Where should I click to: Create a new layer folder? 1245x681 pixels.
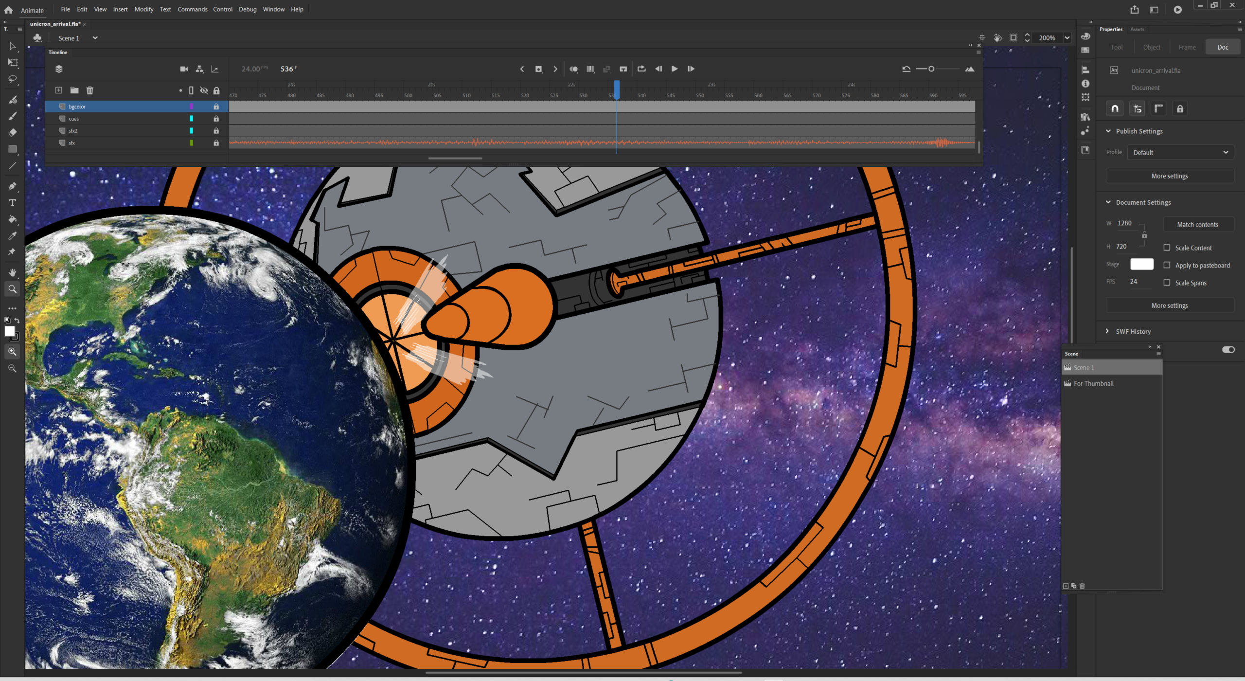(74, 90)
